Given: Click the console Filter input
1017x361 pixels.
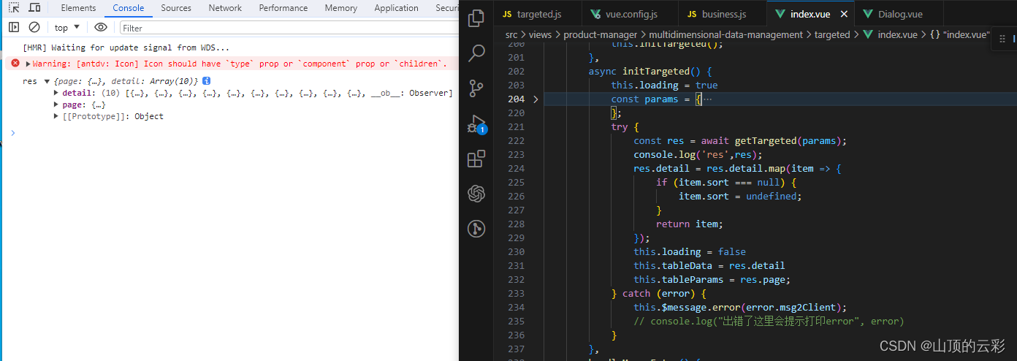Looking at the screenshot, I should (289, 28).
